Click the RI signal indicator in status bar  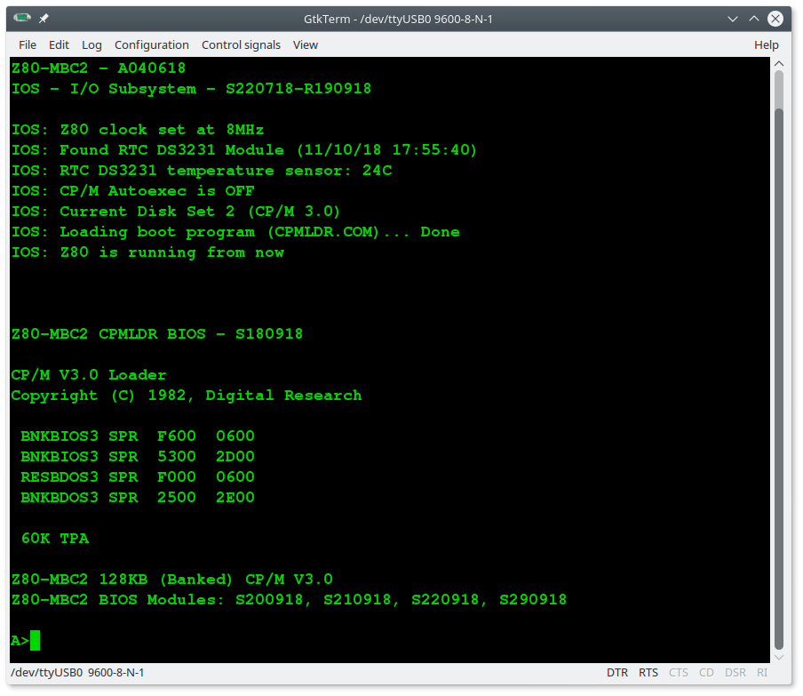click(762, 672)
